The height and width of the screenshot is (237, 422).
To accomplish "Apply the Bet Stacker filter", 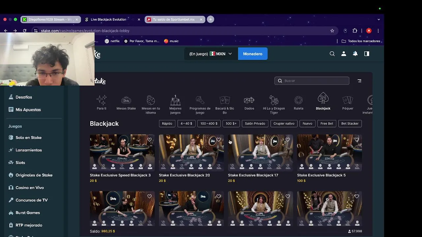I will coord(350,123).
